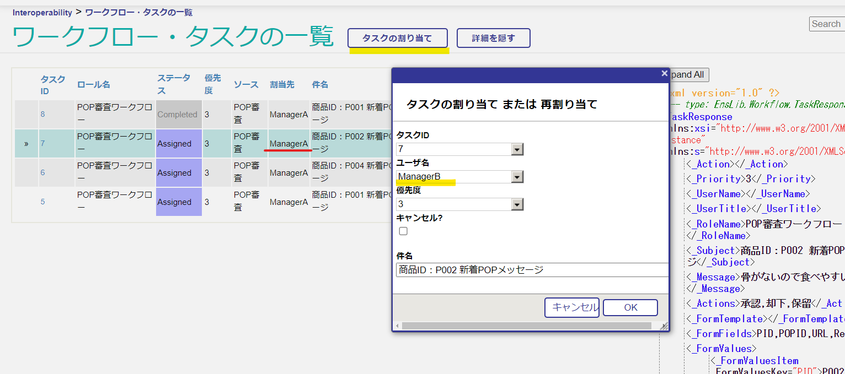Click the Expand All button
Viewport: 845px width, 374px height.
tap(687, 75)
